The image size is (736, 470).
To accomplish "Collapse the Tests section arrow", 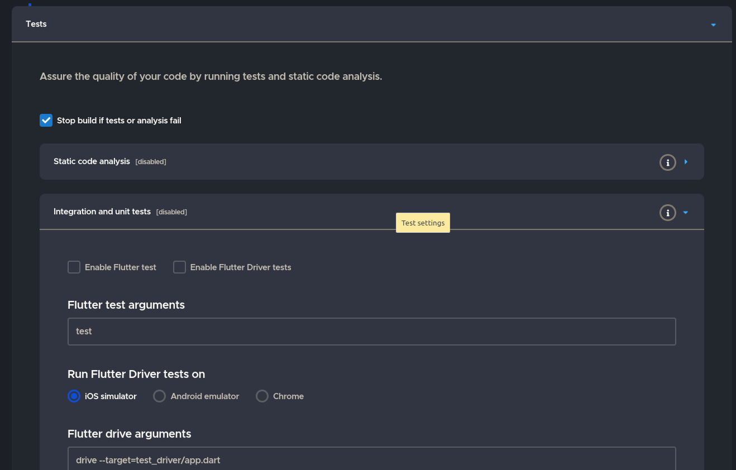I will [x=713, y=25].
